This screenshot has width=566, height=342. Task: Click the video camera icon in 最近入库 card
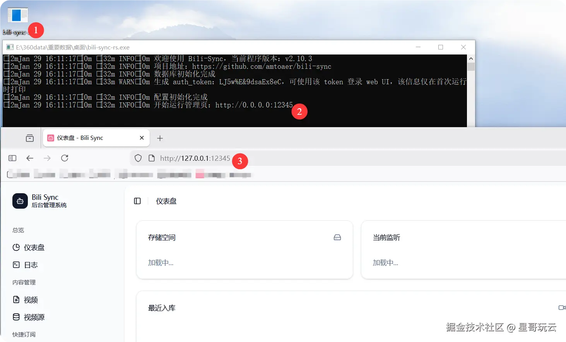pos(562,308)
